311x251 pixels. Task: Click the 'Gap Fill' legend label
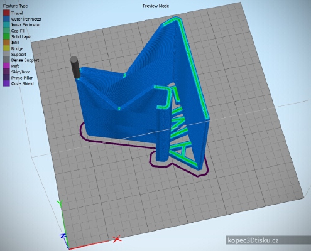[x=18, y=31]
